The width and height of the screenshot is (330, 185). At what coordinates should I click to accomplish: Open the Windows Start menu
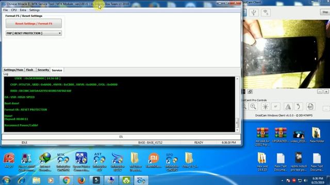click(x=6, y=180)
